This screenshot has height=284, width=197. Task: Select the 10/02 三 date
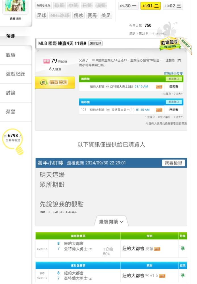click(x=173, y=6)
